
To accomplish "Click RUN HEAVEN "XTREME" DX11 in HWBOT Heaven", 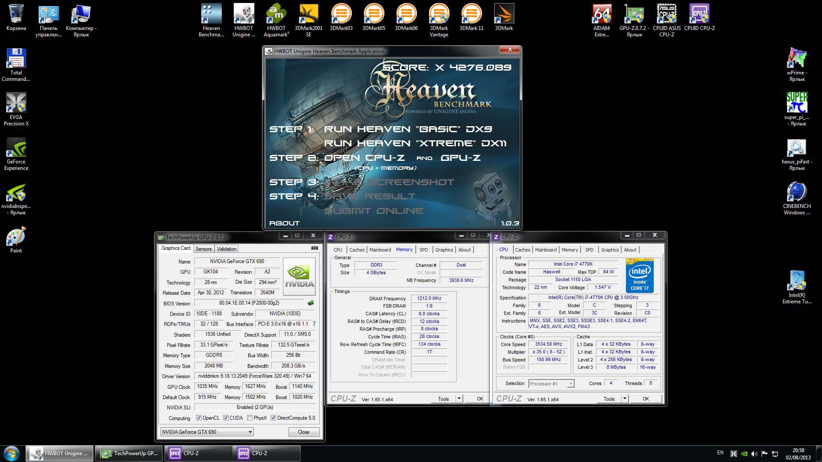I will [415, 143].
